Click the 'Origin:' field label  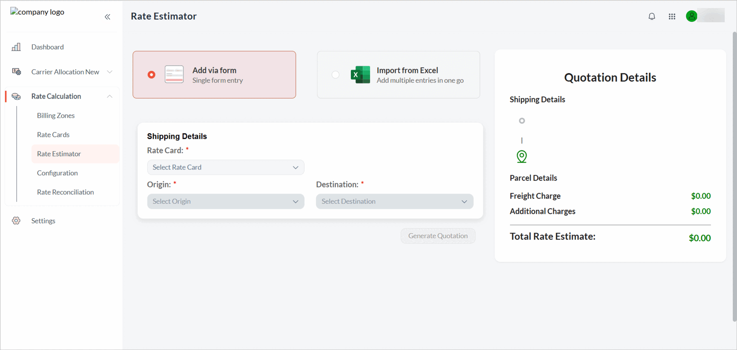159,184
